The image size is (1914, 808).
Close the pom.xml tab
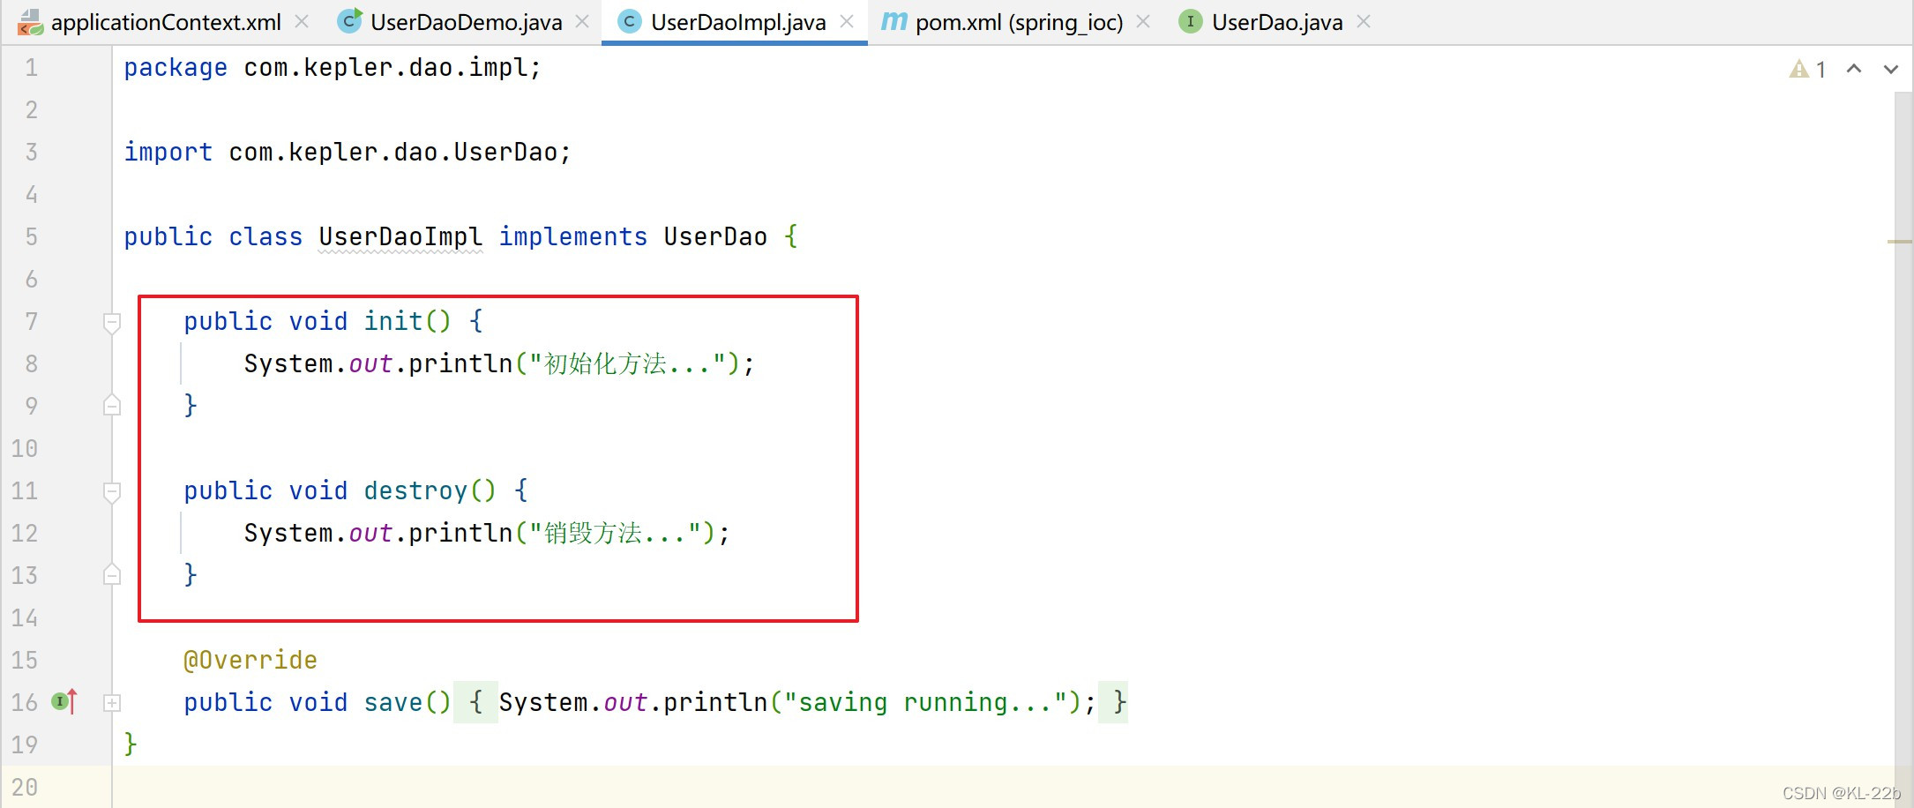(1143, 21)
